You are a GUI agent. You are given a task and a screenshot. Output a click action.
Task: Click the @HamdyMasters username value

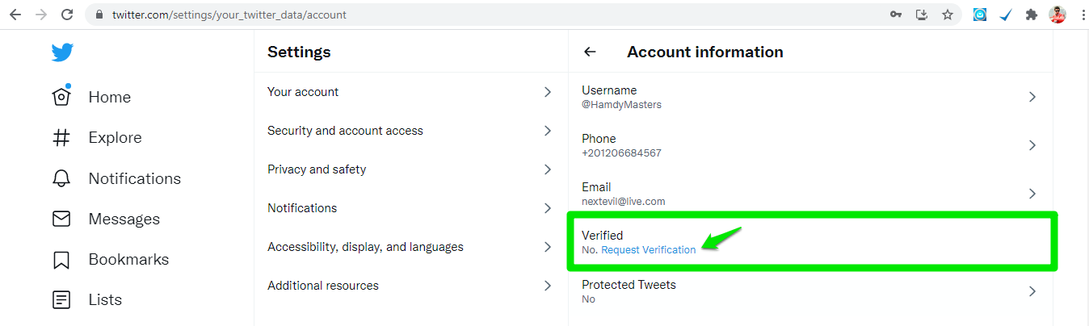[622, 104]
